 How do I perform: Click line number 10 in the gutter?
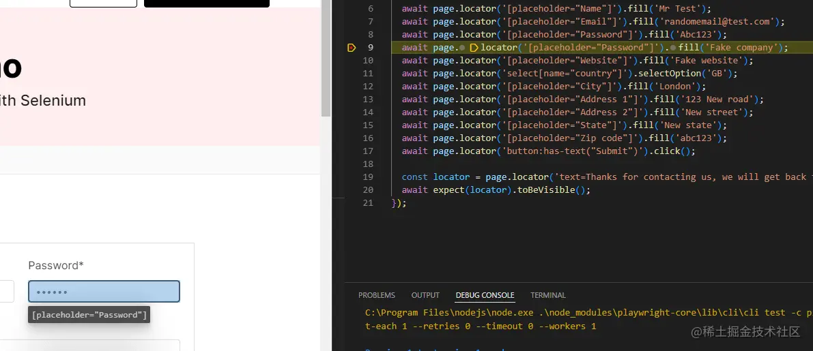click(x=368, y=61)
